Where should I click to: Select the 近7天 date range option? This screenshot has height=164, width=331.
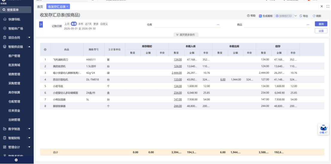coord(88,24)
